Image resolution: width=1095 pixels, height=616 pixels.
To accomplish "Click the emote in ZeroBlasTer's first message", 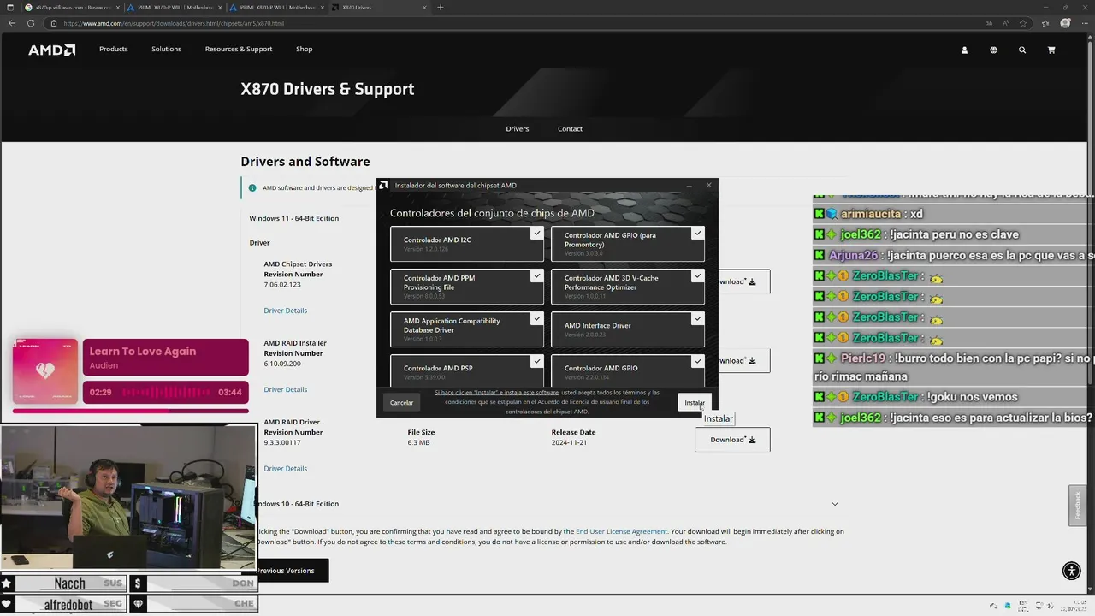I will [x=936, y=277].
